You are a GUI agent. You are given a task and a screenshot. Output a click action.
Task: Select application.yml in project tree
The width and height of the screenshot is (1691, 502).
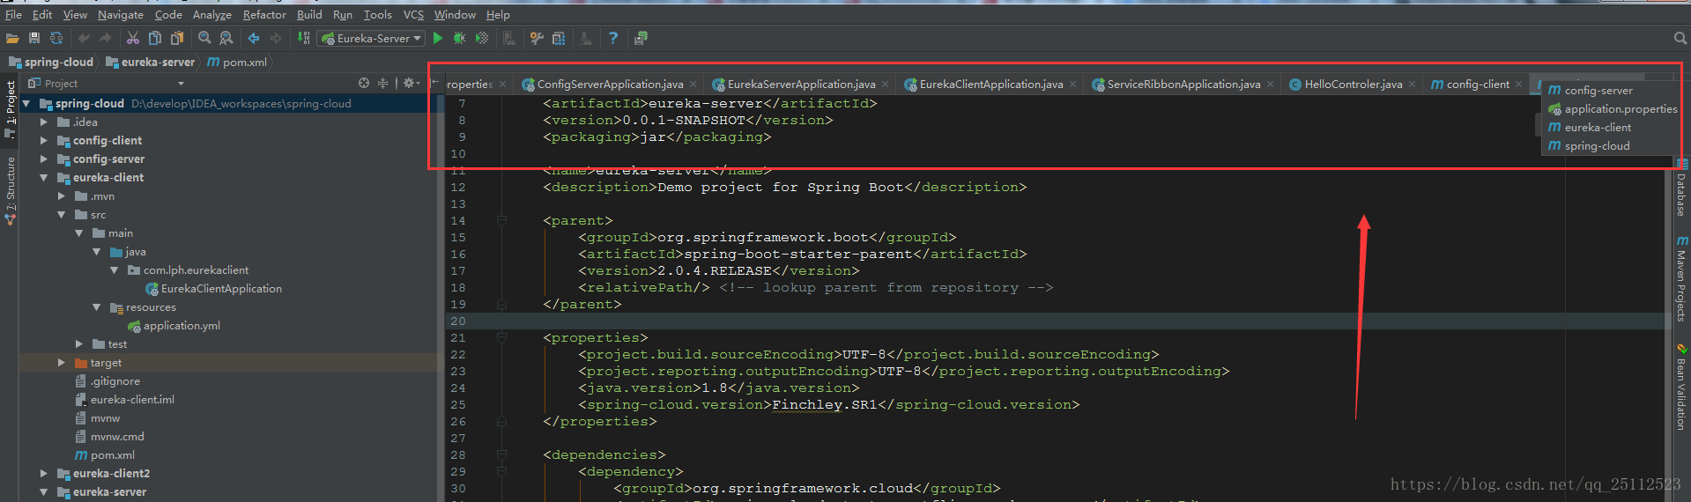174,326
